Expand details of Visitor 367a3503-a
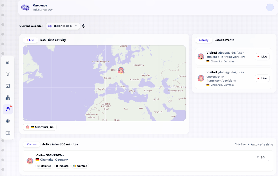The image size is (278, 176). tap(268, 161)
